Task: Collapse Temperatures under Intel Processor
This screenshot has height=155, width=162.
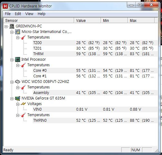Action: click(x=18, y=65)
